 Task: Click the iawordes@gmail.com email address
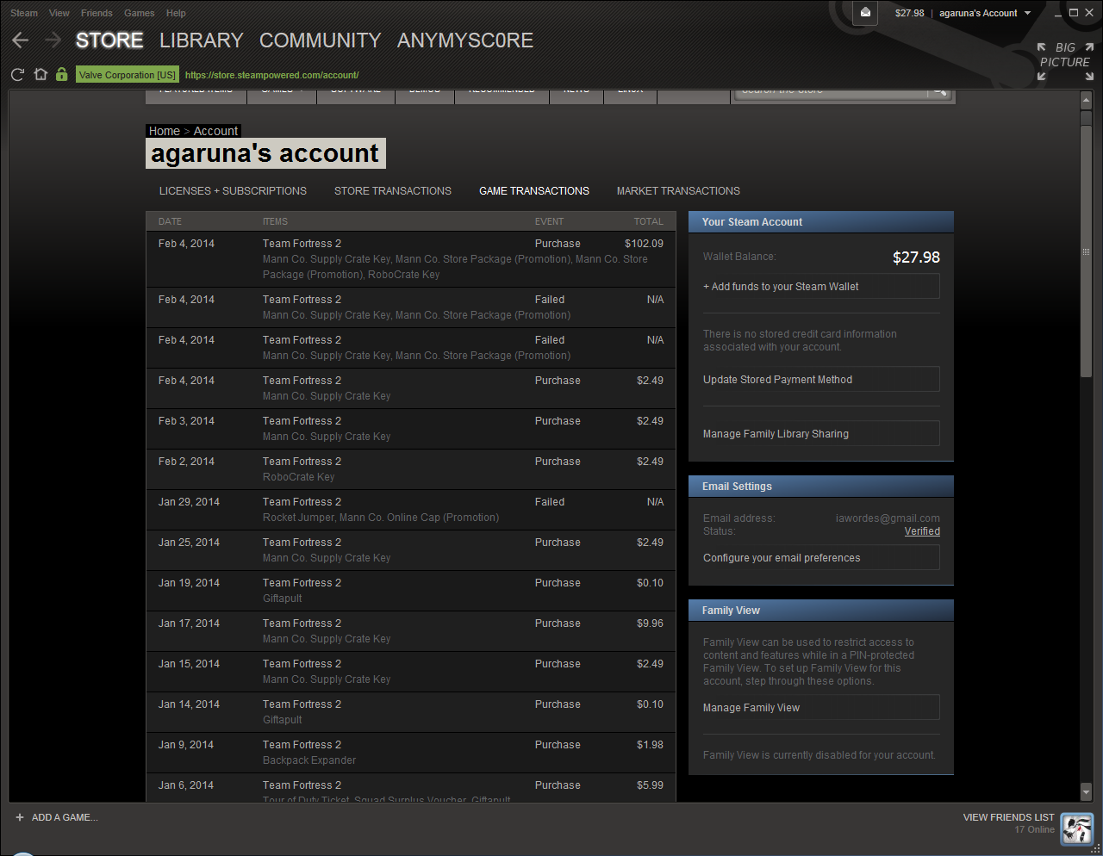tap(888, 518)
